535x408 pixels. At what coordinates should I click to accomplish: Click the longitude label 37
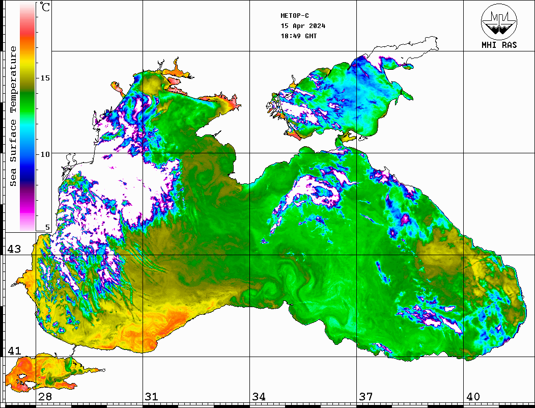366,396
